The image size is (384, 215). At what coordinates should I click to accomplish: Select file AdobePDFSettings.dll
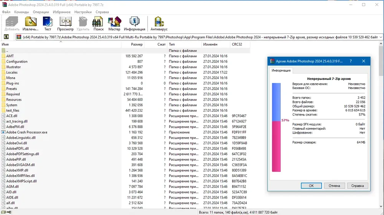[x=125, y=154]
